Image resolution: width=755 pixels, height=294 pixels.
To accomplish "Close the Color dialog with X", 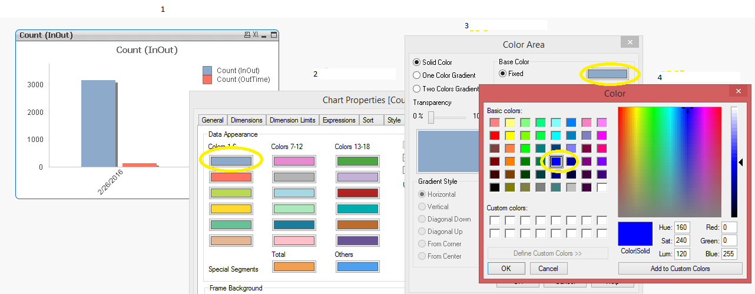I will coord(738,91).
